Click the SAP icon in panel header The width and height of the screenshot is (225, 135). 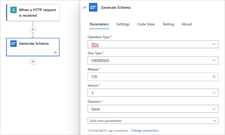93,7
